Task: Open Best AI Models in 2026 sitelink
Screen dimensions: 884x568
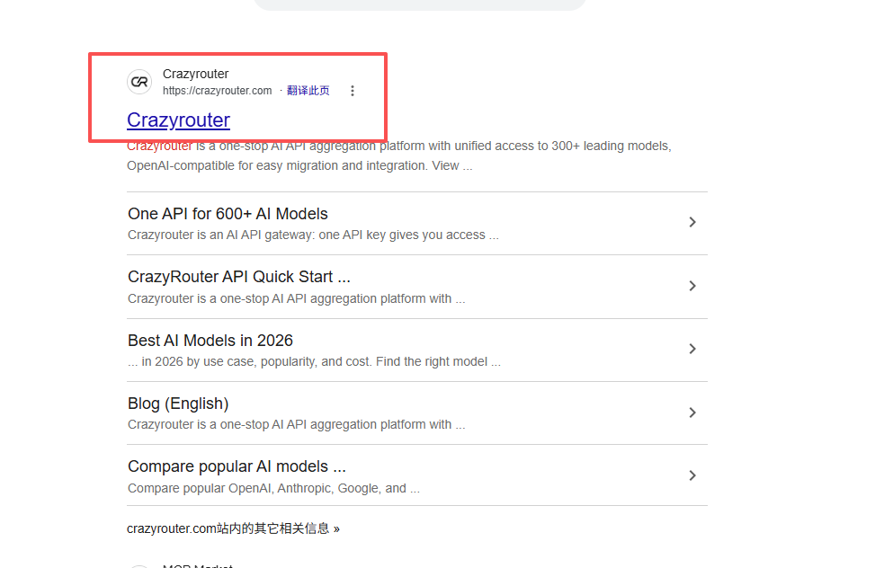Action: coord(210,341)
